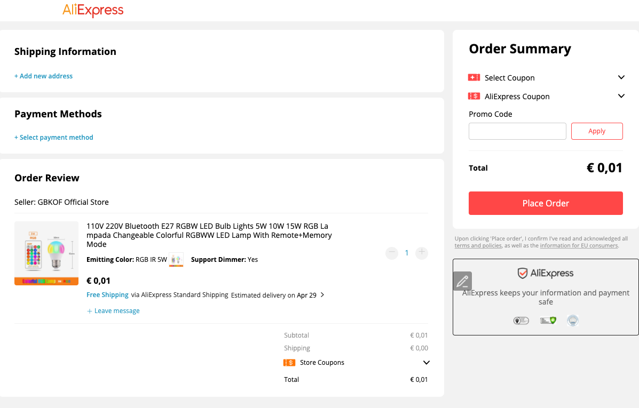This screenshot has width=639, height=408.
Task: Click the green shield security badge
Action: (x=548, y=321)
